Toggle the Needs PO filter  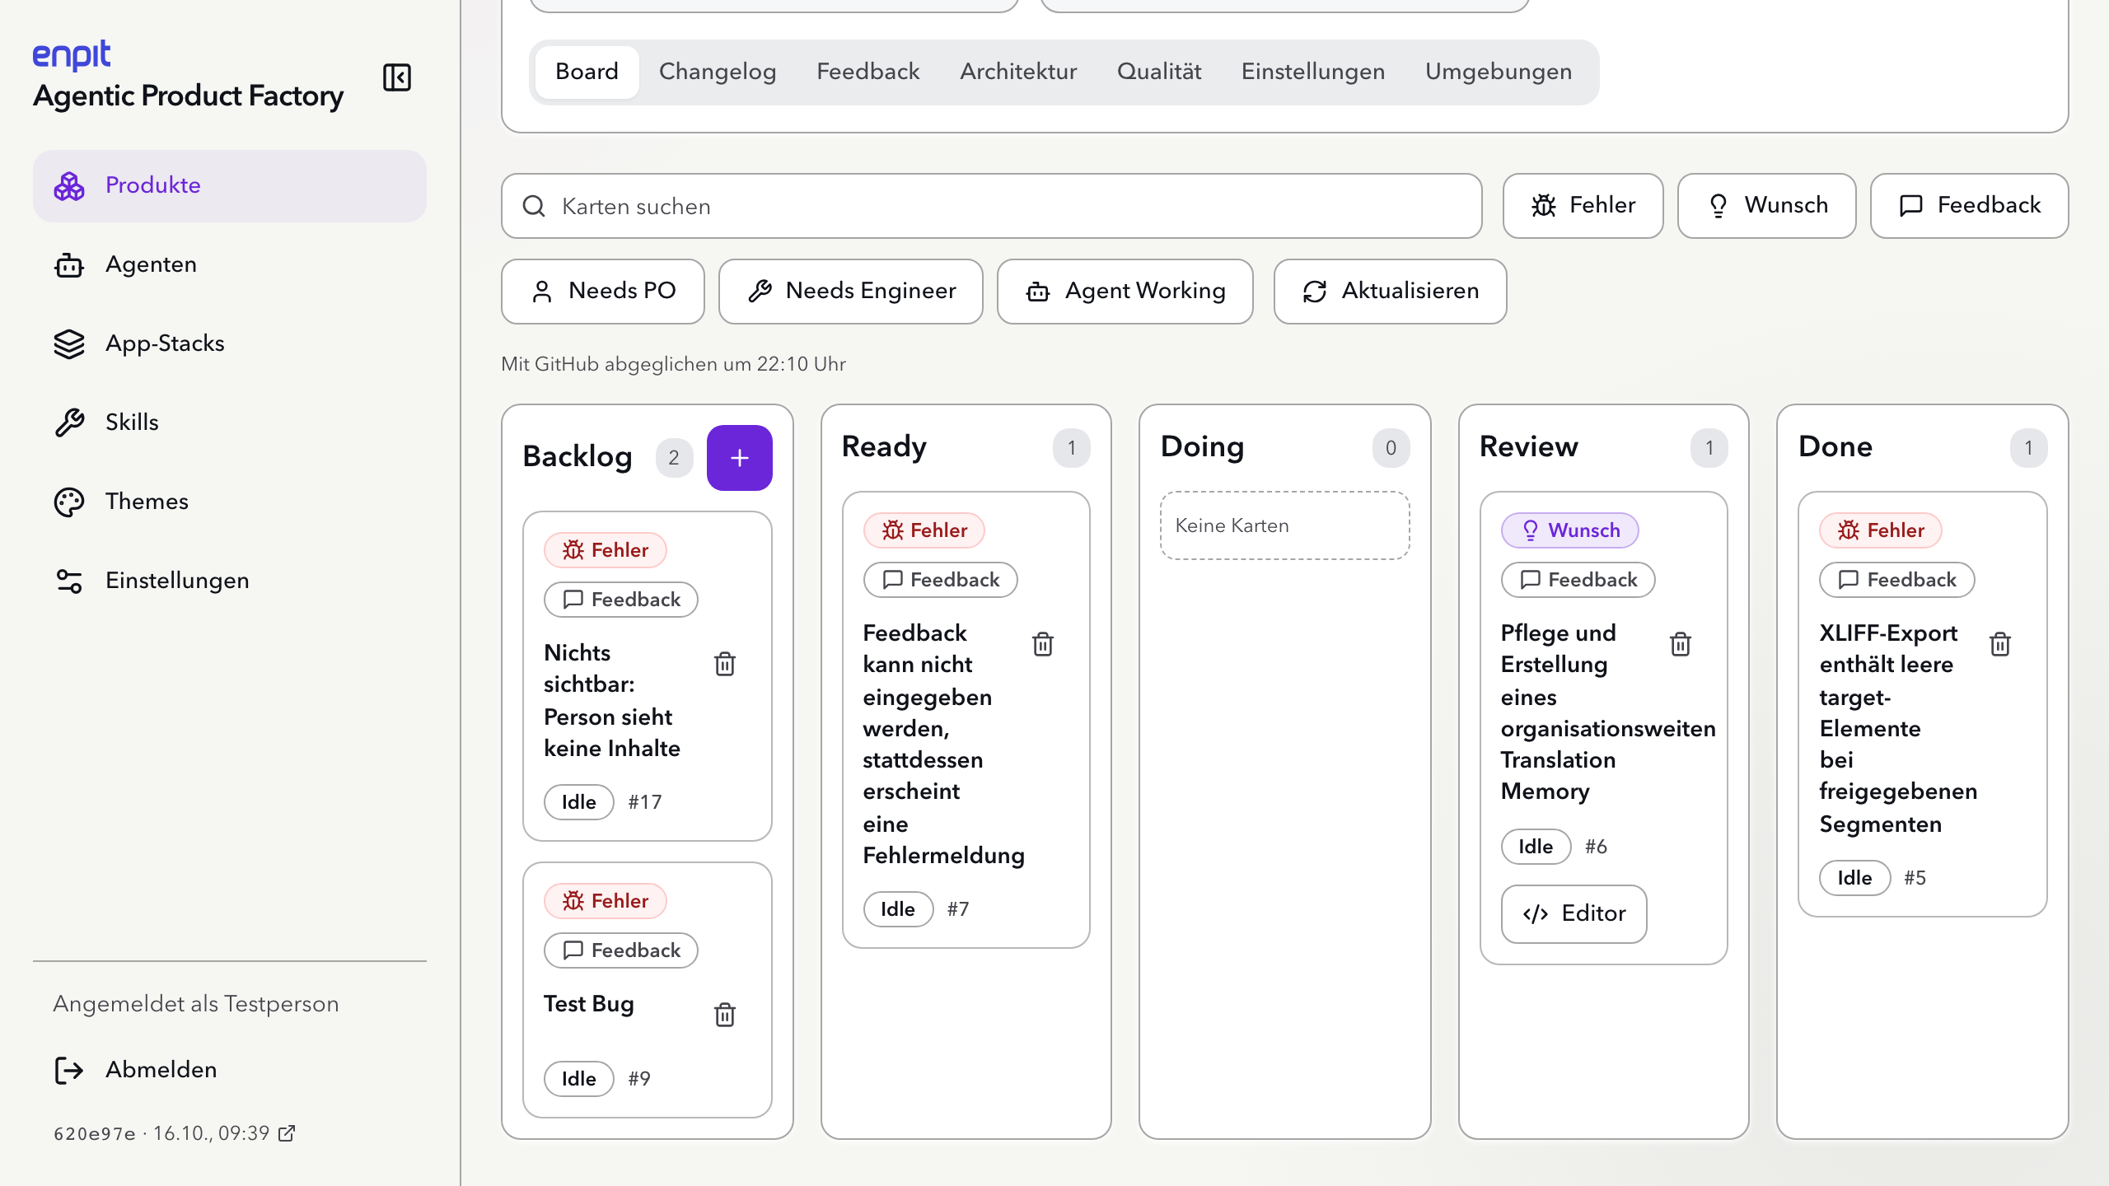[x=603, y=292]
